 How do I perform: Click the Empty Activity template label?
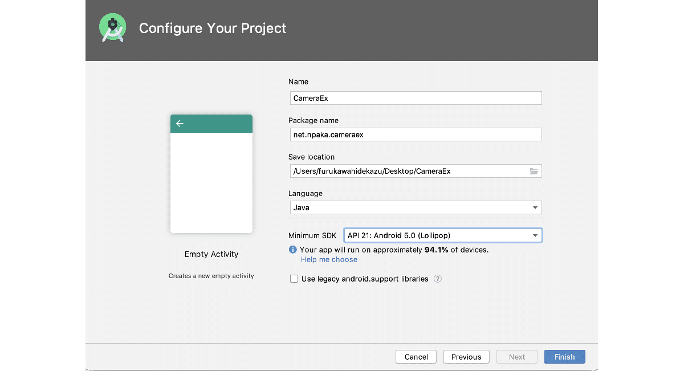tap(211, 254)
